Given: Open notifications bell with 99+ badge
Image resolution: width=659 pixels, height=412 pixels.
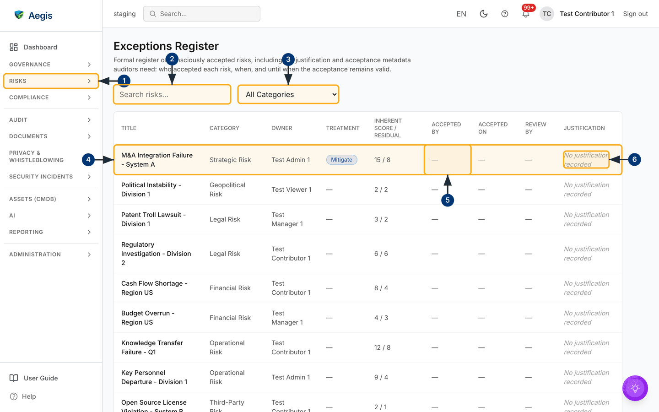Looking at the screenshot, I should coord(526,13).
